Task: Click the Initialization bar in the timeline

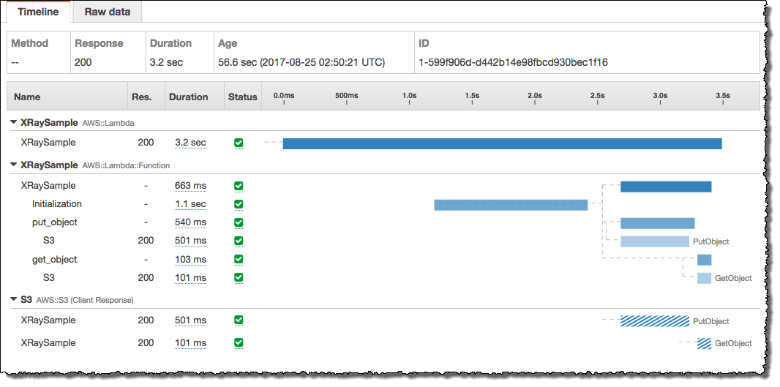Action: pyautogui.click(x=510, y=205)
